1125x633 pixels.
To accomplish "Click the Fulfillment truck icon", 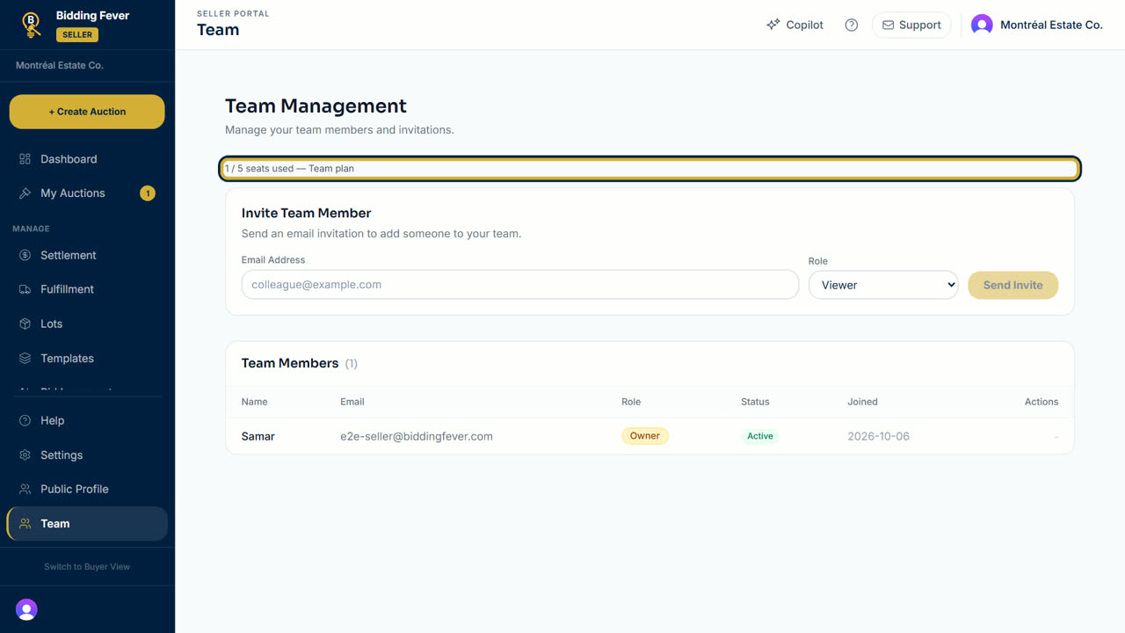I will 25,289.
